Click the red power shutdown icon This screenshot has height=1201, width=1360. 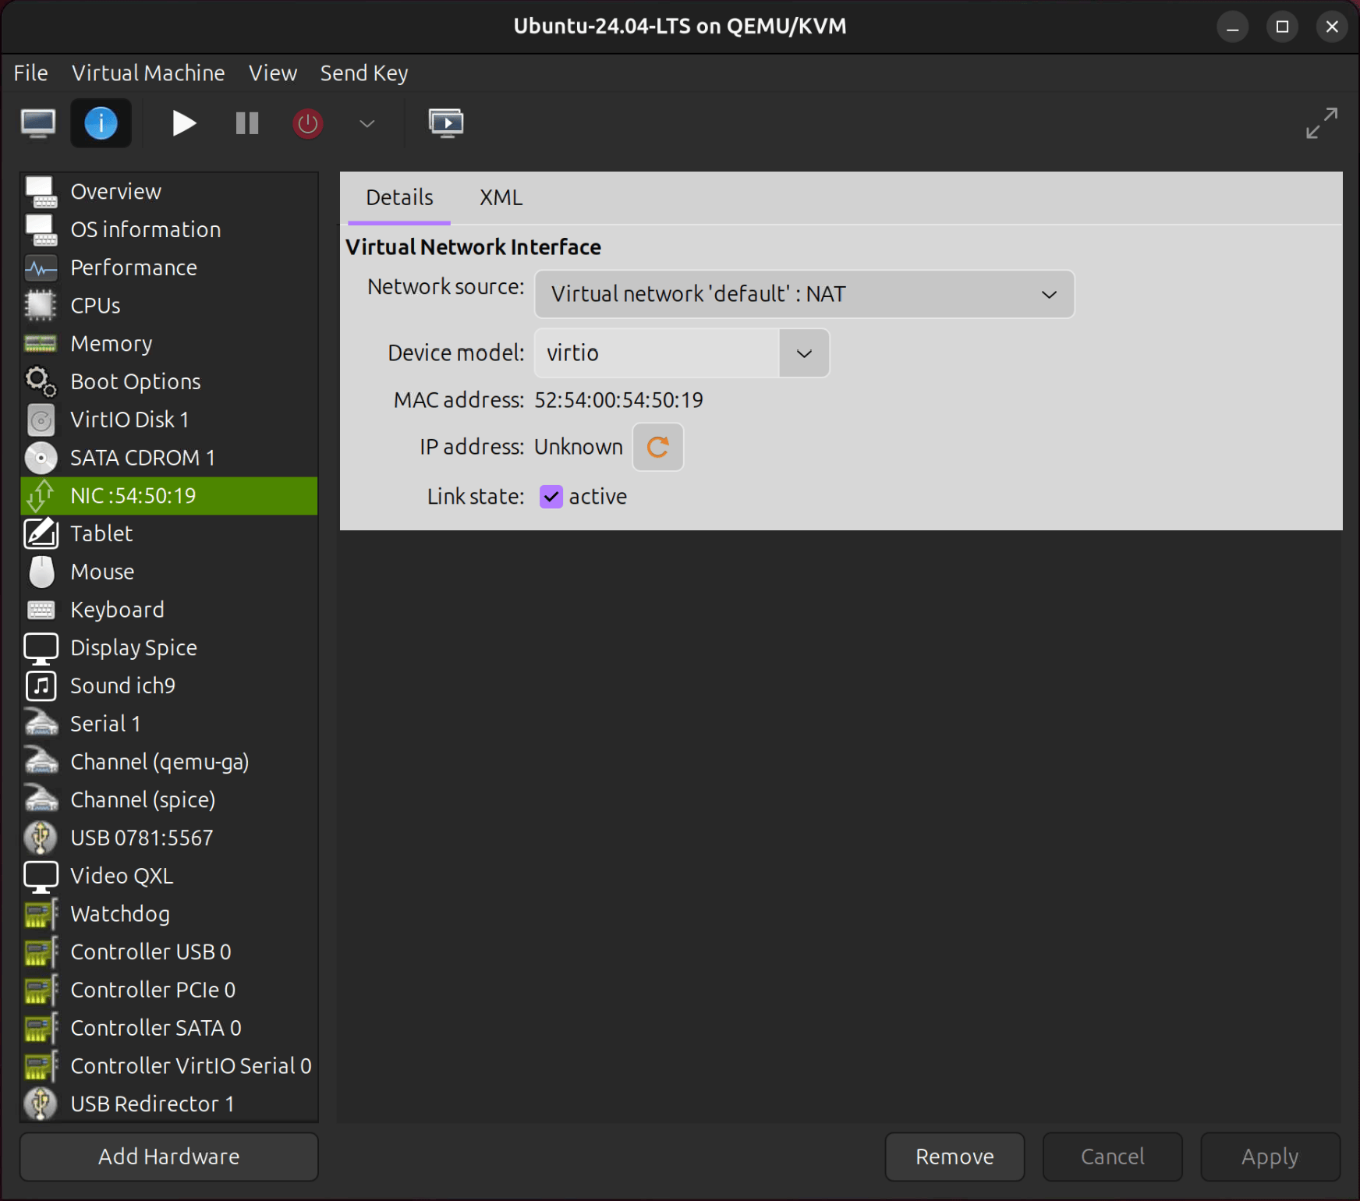[x=307, y=123]
